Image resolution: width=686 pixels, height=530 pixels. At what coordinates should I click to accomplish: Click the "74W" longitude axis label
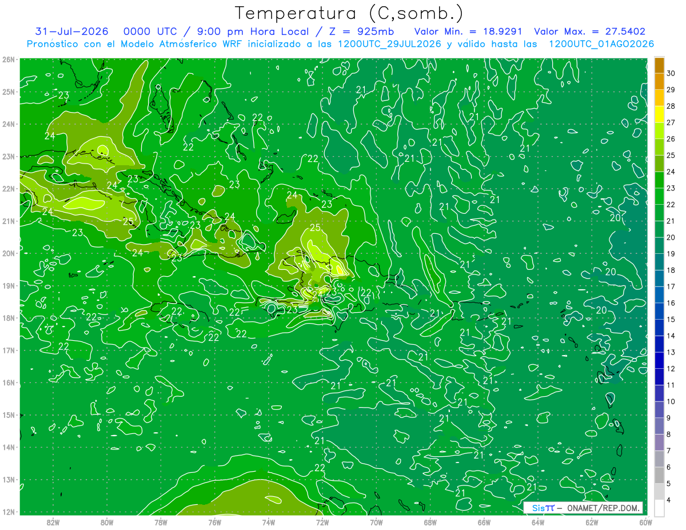pos(269,522)
